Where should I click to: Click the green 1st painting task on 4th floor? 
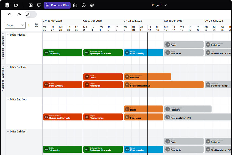[63, 53]
